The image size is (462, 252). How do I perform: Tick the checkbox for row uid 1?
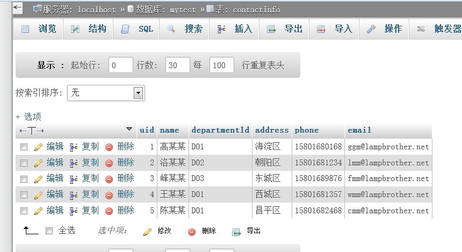[24, 147]
